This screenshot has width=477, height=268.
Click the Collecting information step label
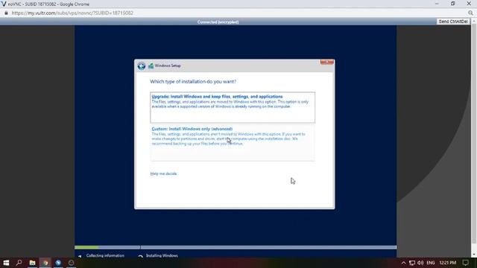point(105,256)
